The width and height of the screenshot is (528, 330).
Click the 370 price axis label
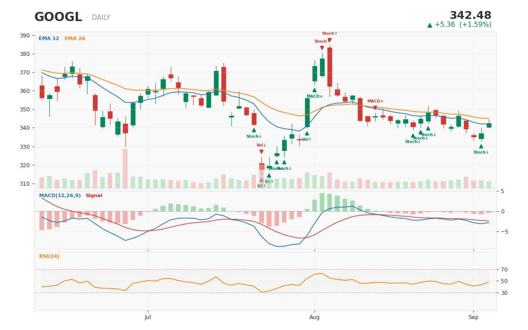click(x=25, y=73)
